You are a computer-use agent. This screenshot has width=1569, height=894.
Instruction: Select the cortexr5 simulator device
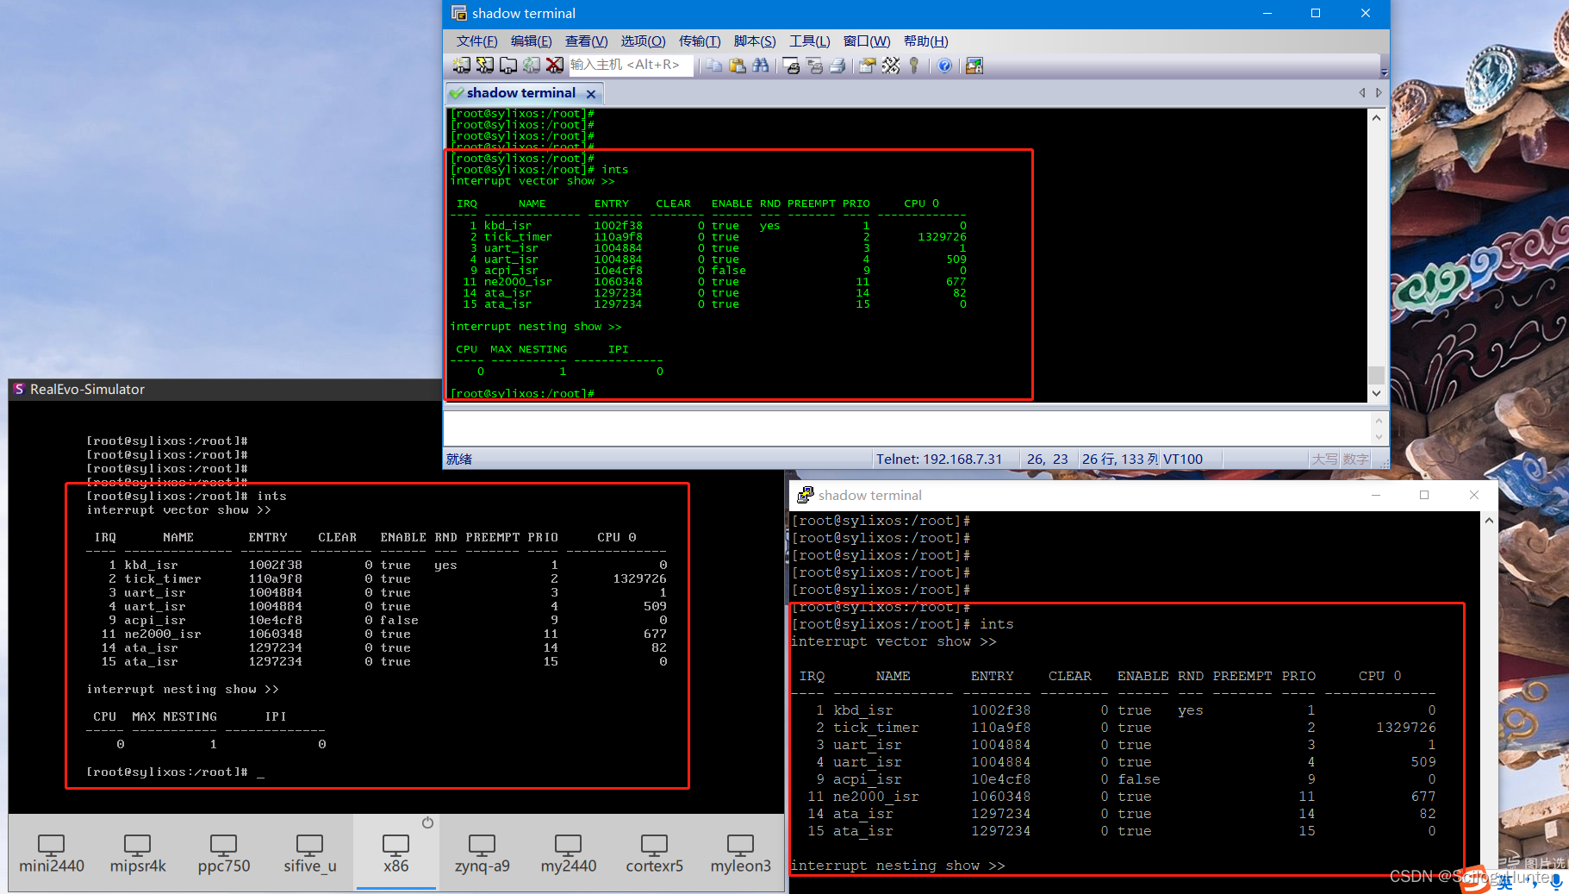click(655, 853)
